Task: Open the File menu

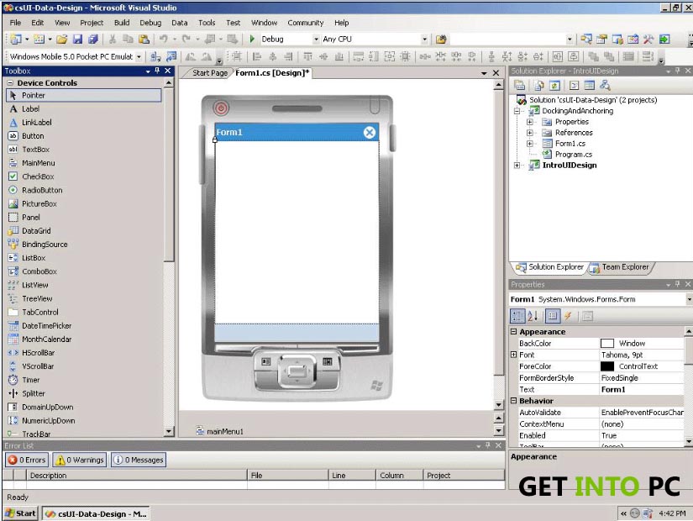Action: [15, 23]
